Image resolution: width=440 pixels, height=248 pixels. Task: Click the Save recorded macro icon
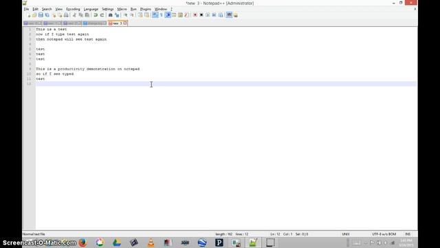pos(221,15)
